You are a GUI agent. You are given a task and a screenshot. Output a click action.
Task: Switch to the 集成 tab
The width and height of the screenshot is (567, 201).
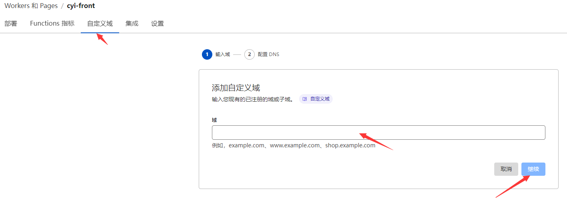pyautogui.click(x=132, y=24)
